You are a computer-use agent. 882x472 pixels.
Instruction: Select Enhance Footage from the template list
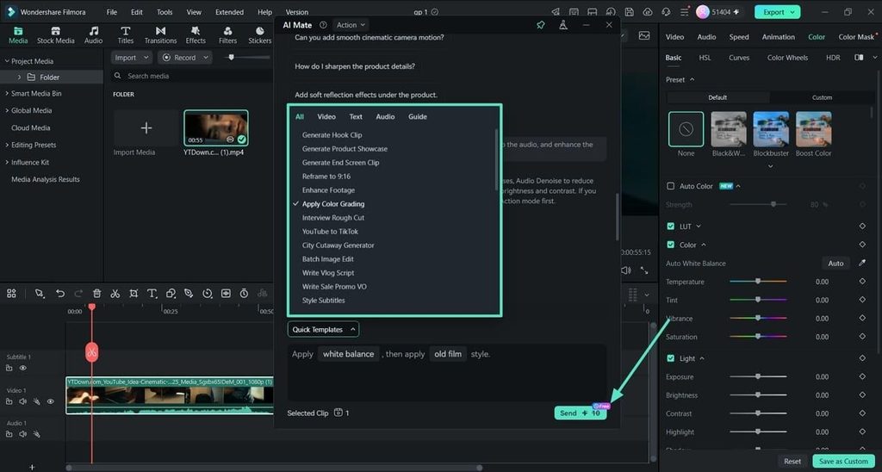tap(328, 190)
